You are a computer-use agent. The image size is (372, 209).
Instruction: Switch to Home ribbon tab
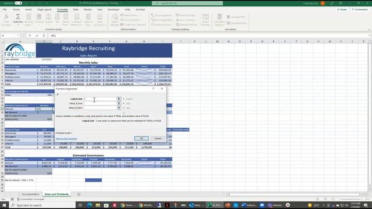pyautogui.click(x=16, y=9)
